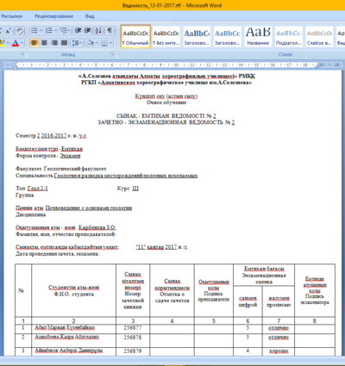Click the heading 'ЗАЧЕТНО - ЭКЗАМЕНАЦИОННАЯ ВЕДОМОСТЬ № 2'
The image size is (345, 366).
(x=166, y=122)
